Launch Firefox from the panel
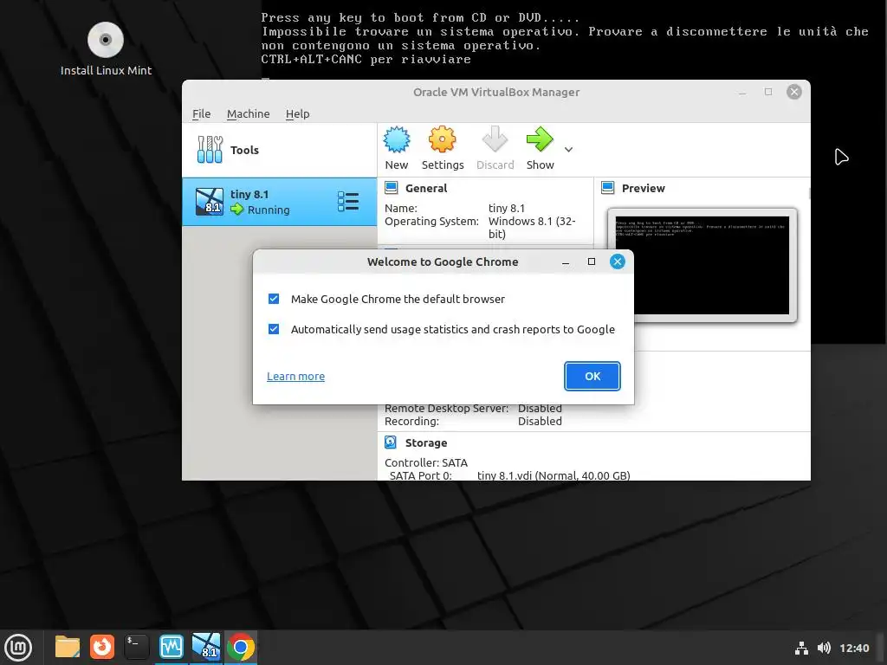Image resolution: width=887 pixels, height=665 pixels. [102, 647]
